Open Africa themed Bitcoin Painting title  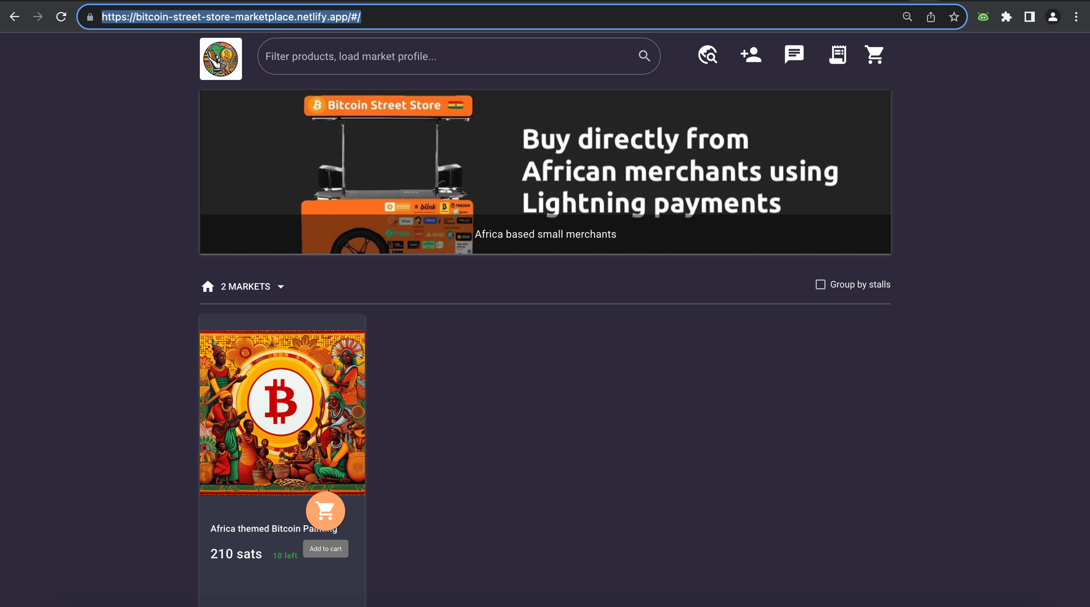pyautogui.click(x=257, y=528)
